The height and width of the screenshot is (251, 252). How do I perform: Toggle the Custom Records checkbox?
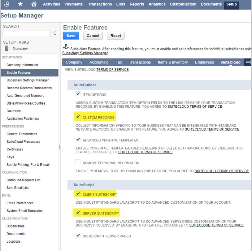(78, 116)
